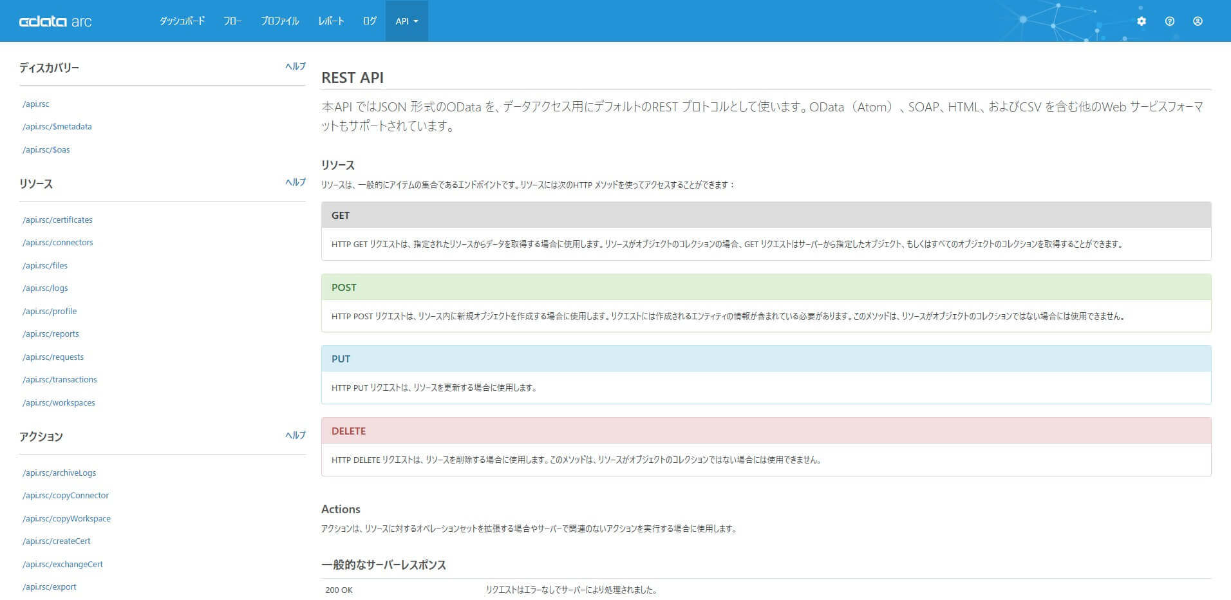Click the CData Arc logo

[55, 21]
